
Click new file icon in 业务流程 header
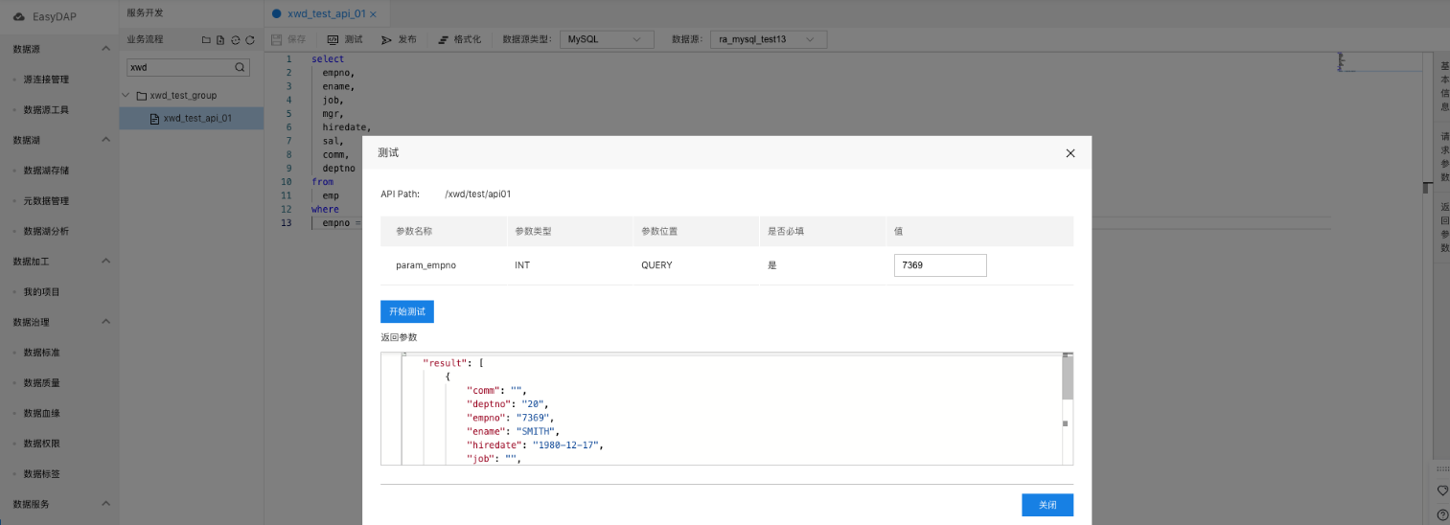pos(220,40)
